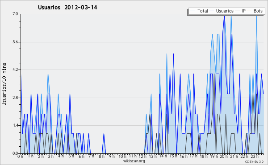
Task: Click the x-axis label '11 h'
Action: [x=133, y=156]
